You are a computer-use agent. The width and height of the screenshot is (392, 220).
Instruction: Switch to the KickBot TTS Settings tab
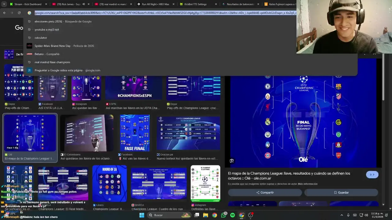[198, 4]
